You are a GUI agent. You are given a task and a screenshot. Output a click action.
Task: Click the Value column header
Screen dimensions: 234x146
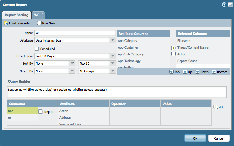point(186,104)
